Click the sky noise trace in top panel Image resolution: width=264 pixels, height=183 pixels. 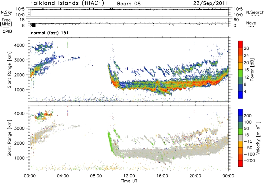(129, 10)
